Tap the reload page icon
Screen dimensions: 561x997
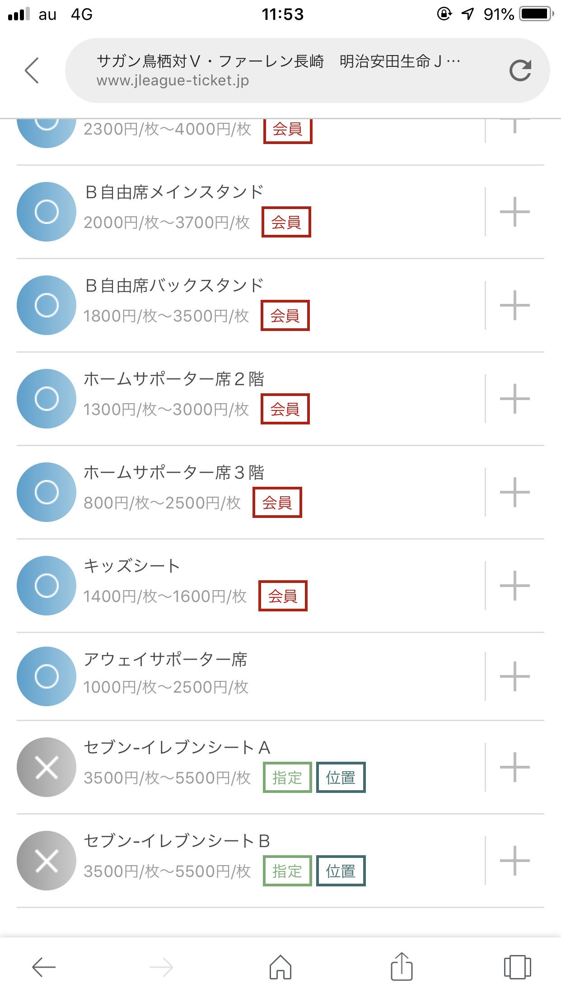click(520, 70)
